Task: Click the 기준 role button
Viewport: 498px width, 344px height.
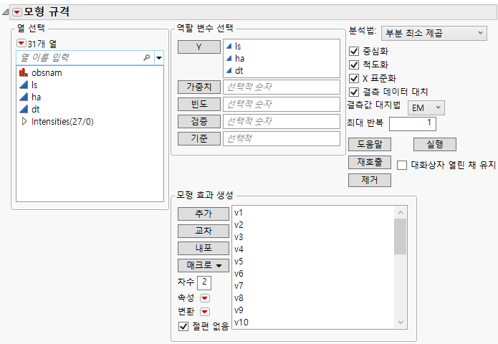Action: 198,138
